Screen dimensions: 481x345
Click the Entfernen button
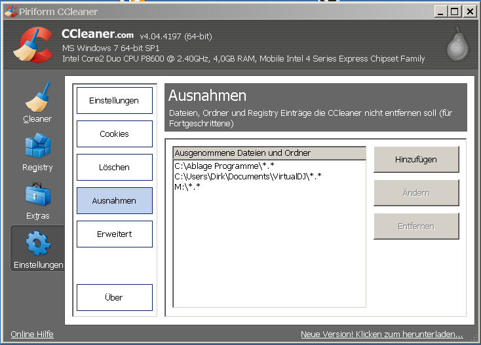click(x=416, y=226)
